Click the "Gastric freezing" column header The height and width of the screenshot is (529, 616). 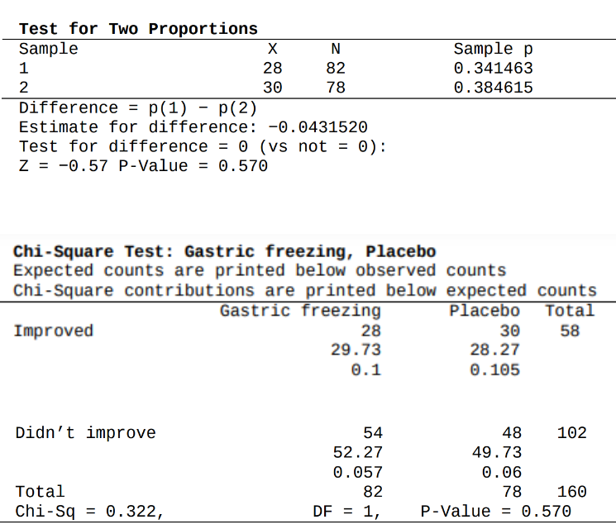pyautogui.click(x=300, y=311)
